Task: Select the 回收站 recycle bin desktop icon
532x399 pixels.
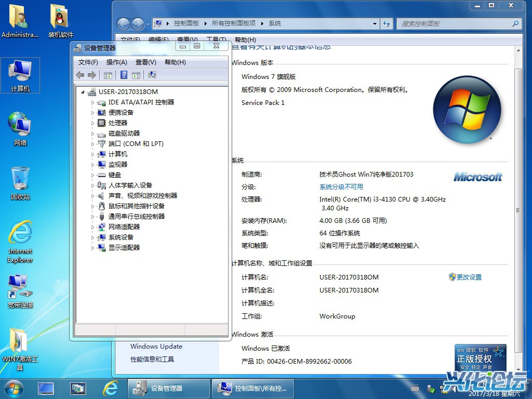Action: click(x=20, y=179)
